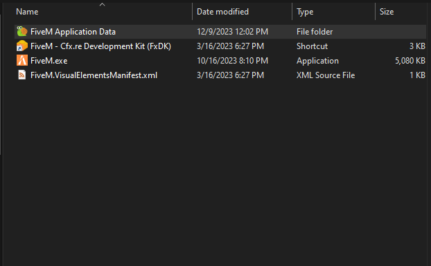The height and width of the screenshot is (266, 431).
Task: Toggle the sort direction arrow above Name
Action: (x=103, y=4)
